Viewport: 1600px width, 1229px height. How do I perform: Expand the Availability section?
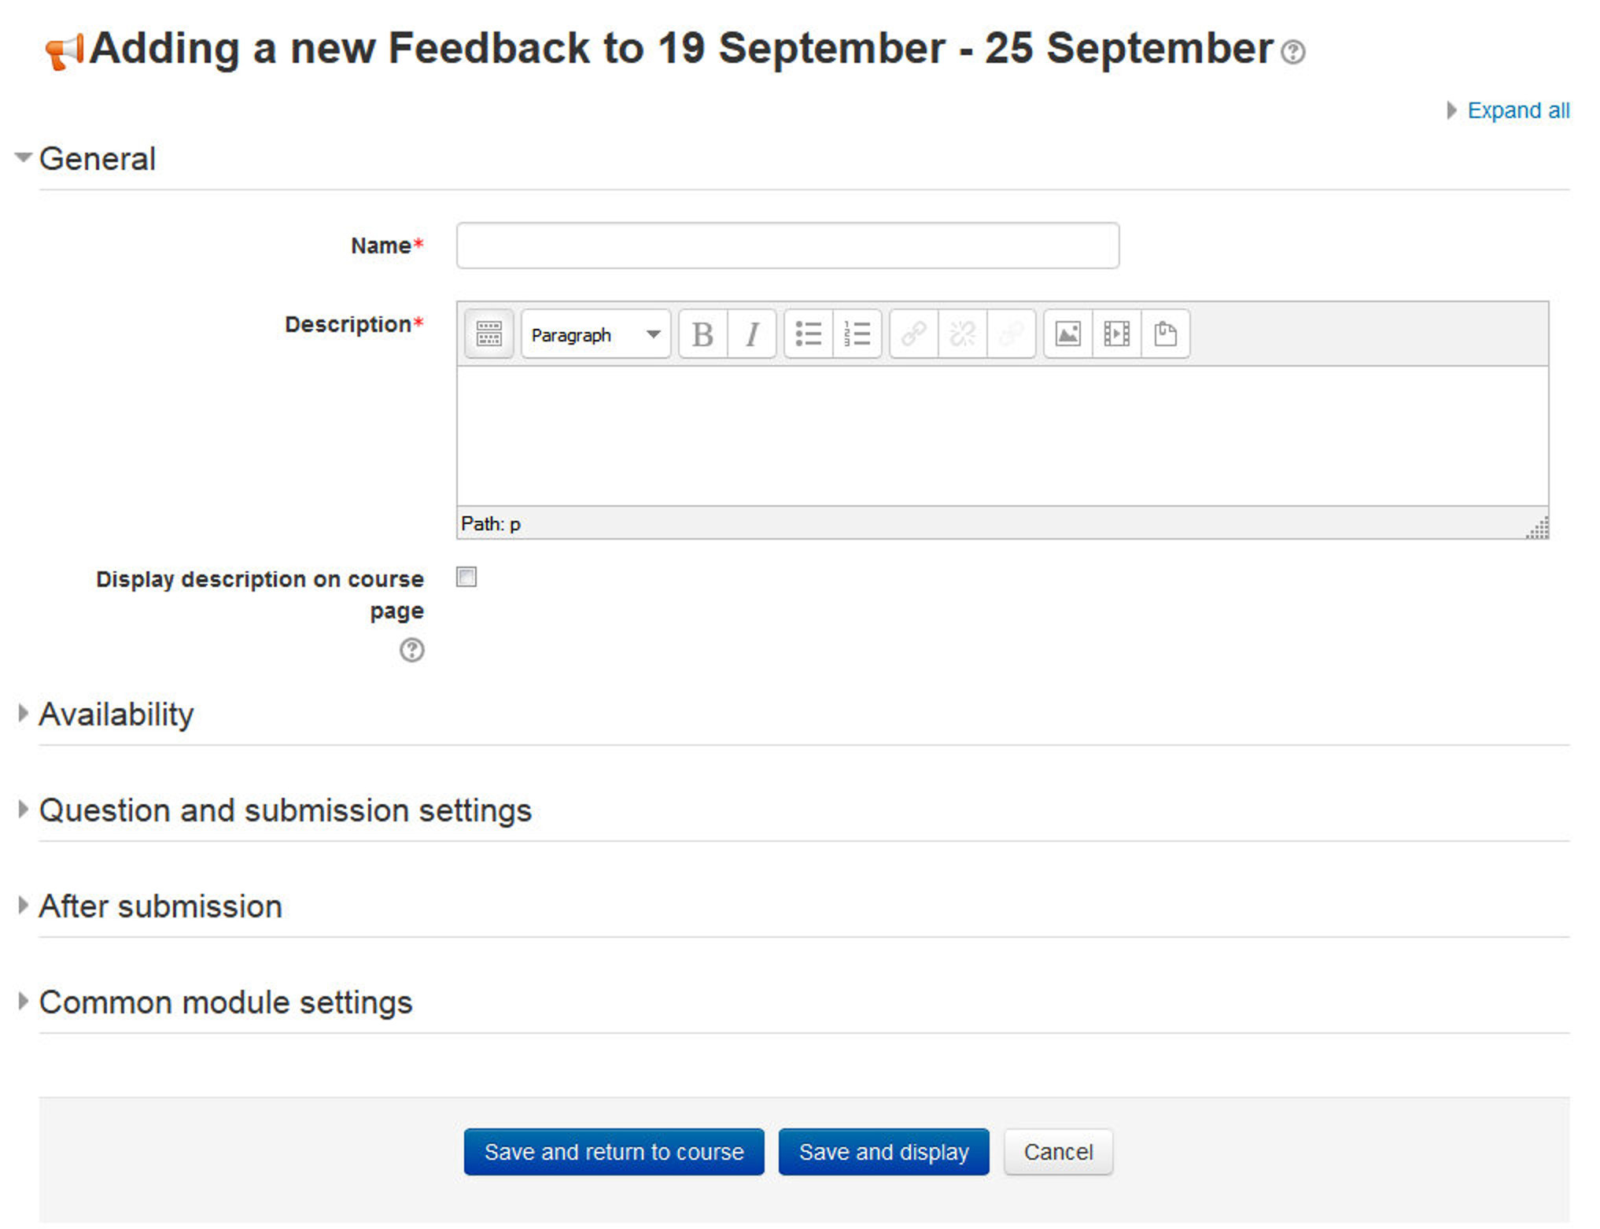click(x=116, y=714)
